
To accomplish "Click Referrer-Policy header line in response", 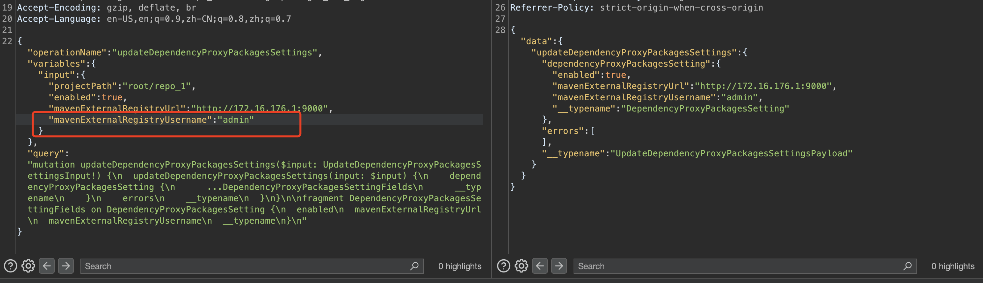I will pyautogui.click(x=636, y=8).
